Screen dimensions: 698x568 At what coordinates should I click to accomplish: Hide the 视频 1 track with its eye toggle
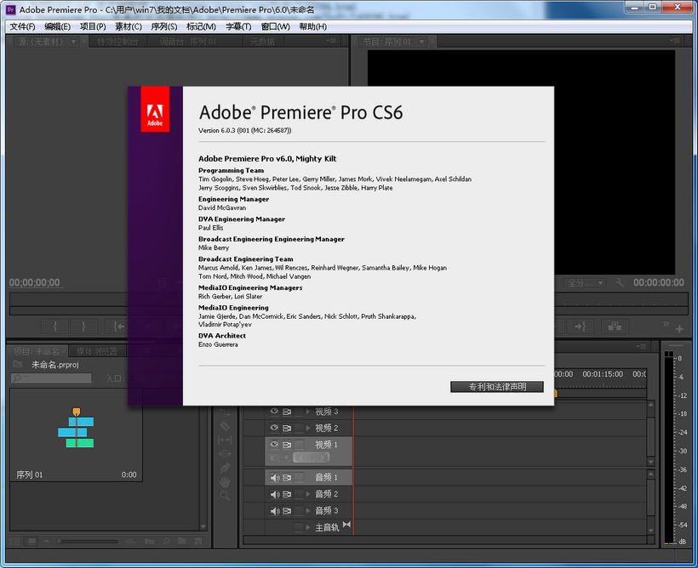tap(274, 443)
